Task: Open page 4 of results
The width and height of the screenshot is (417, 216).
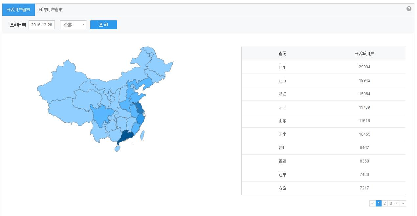Action: pyautogui.click(x=397, y=204)
